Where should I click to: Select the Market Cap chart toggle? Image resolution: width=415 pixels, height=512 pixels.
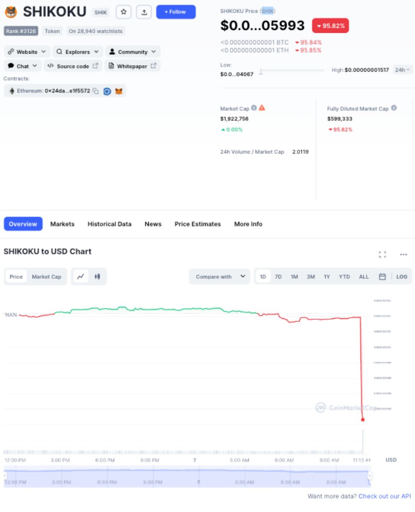pos(47,276)
